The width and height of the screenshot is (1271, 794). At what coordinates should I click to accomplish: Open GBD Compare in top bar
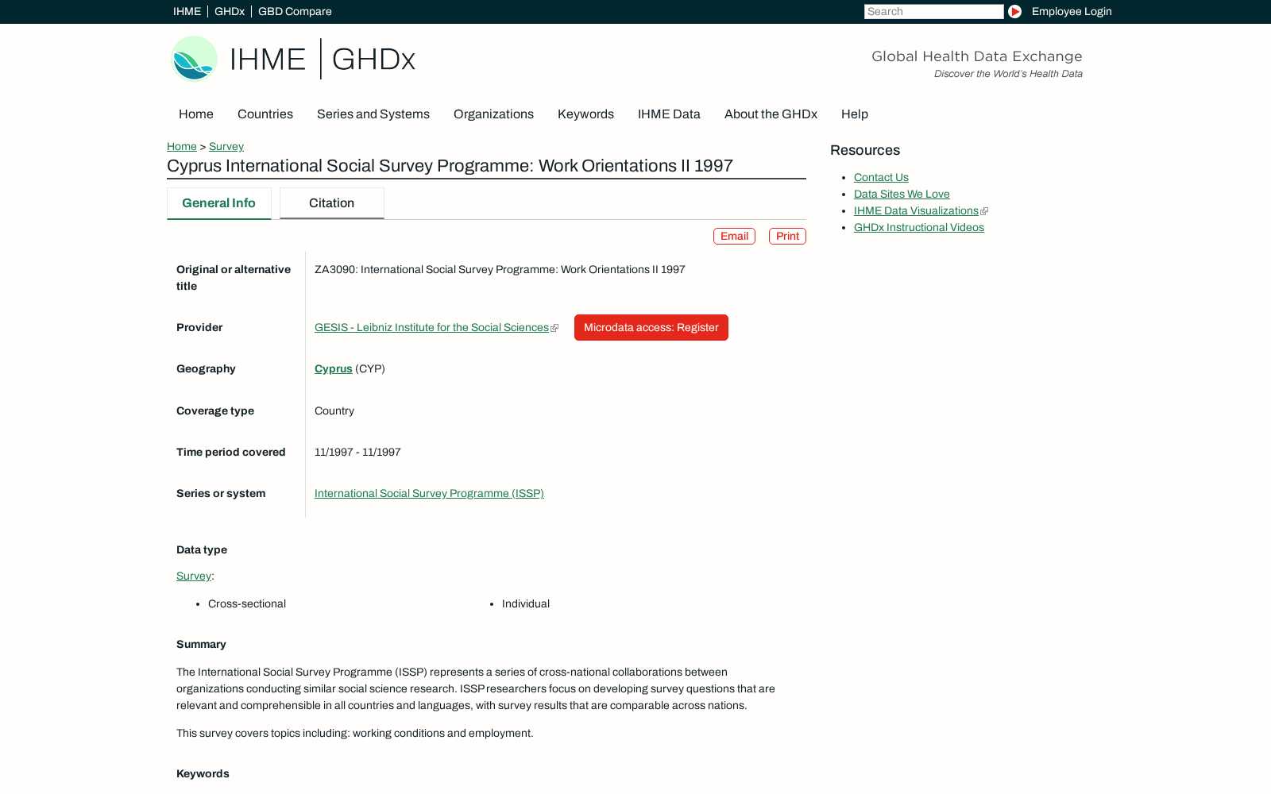coord(295,12)
